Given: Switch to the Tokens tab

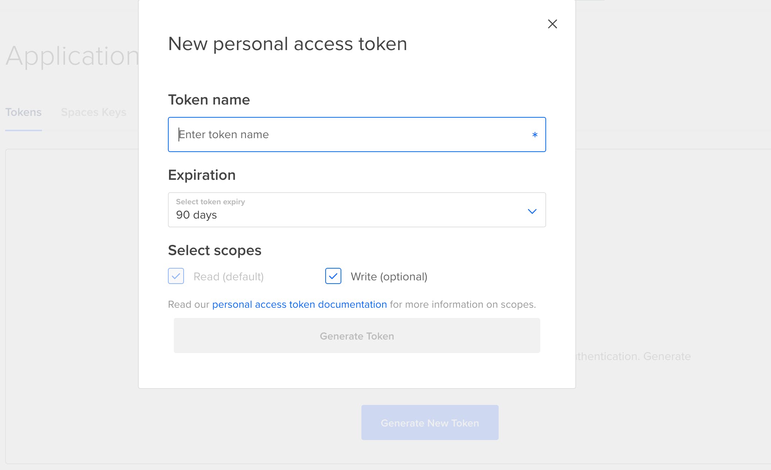Looking at the screenshot, I should pyautogui.click(x=23, y=112).
